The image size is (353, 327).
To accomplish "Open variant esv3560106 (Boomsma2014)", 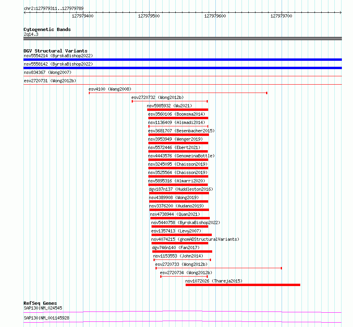I will (x=177, y=114).
